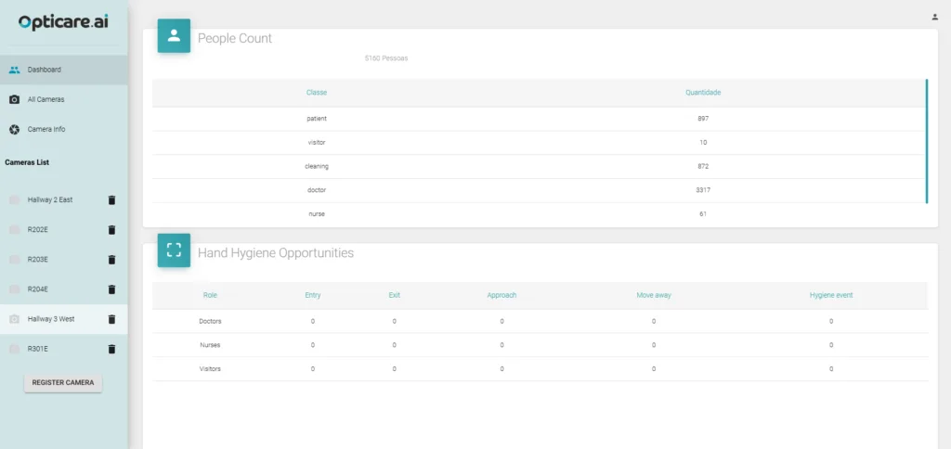
Task: Select Hallway 2 East camera
Action: [50, 199]
